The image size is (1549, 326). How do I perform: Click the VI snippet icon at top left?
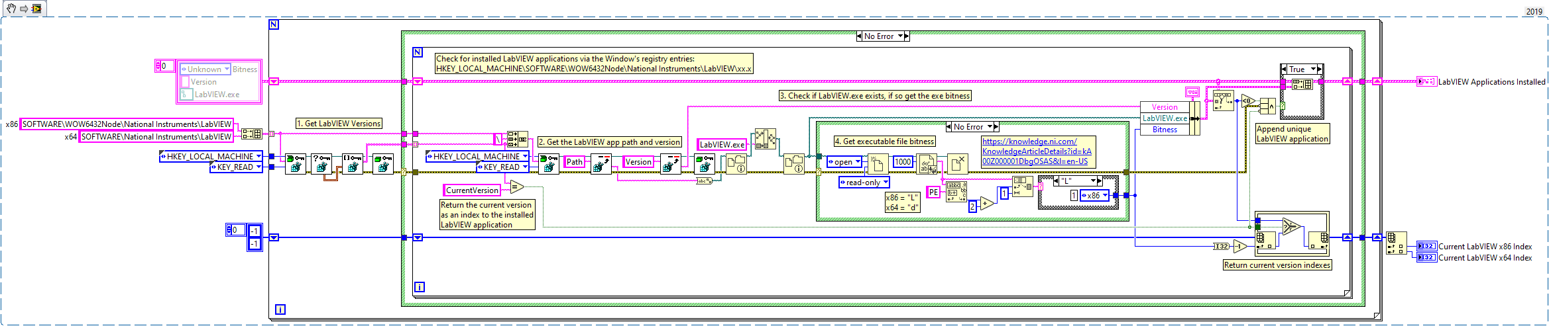36,9
